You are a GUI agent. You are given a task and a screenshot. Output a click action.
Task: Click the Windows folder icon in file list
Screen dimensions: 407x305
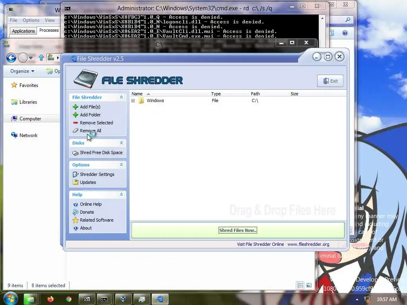[x=141, y=100]
